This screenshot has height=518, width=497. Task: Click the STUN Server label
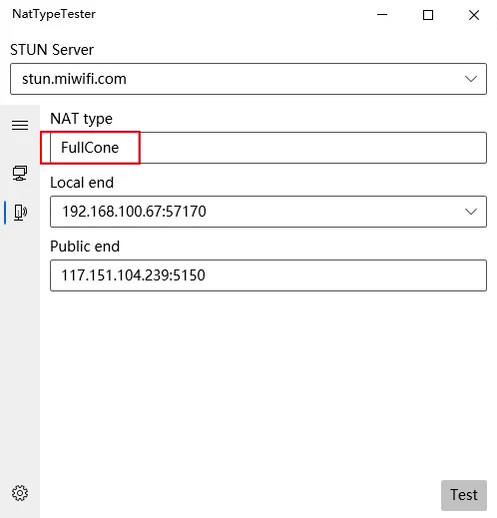pyautogui.click(x=52, y=50)
